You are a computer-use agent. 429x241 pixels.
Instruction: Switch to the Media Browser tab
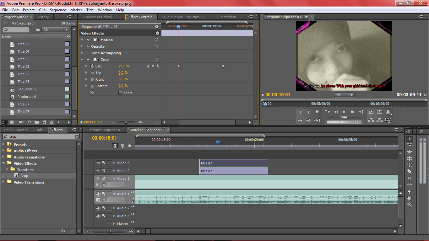pyautogui.click(x=16, y=130)
